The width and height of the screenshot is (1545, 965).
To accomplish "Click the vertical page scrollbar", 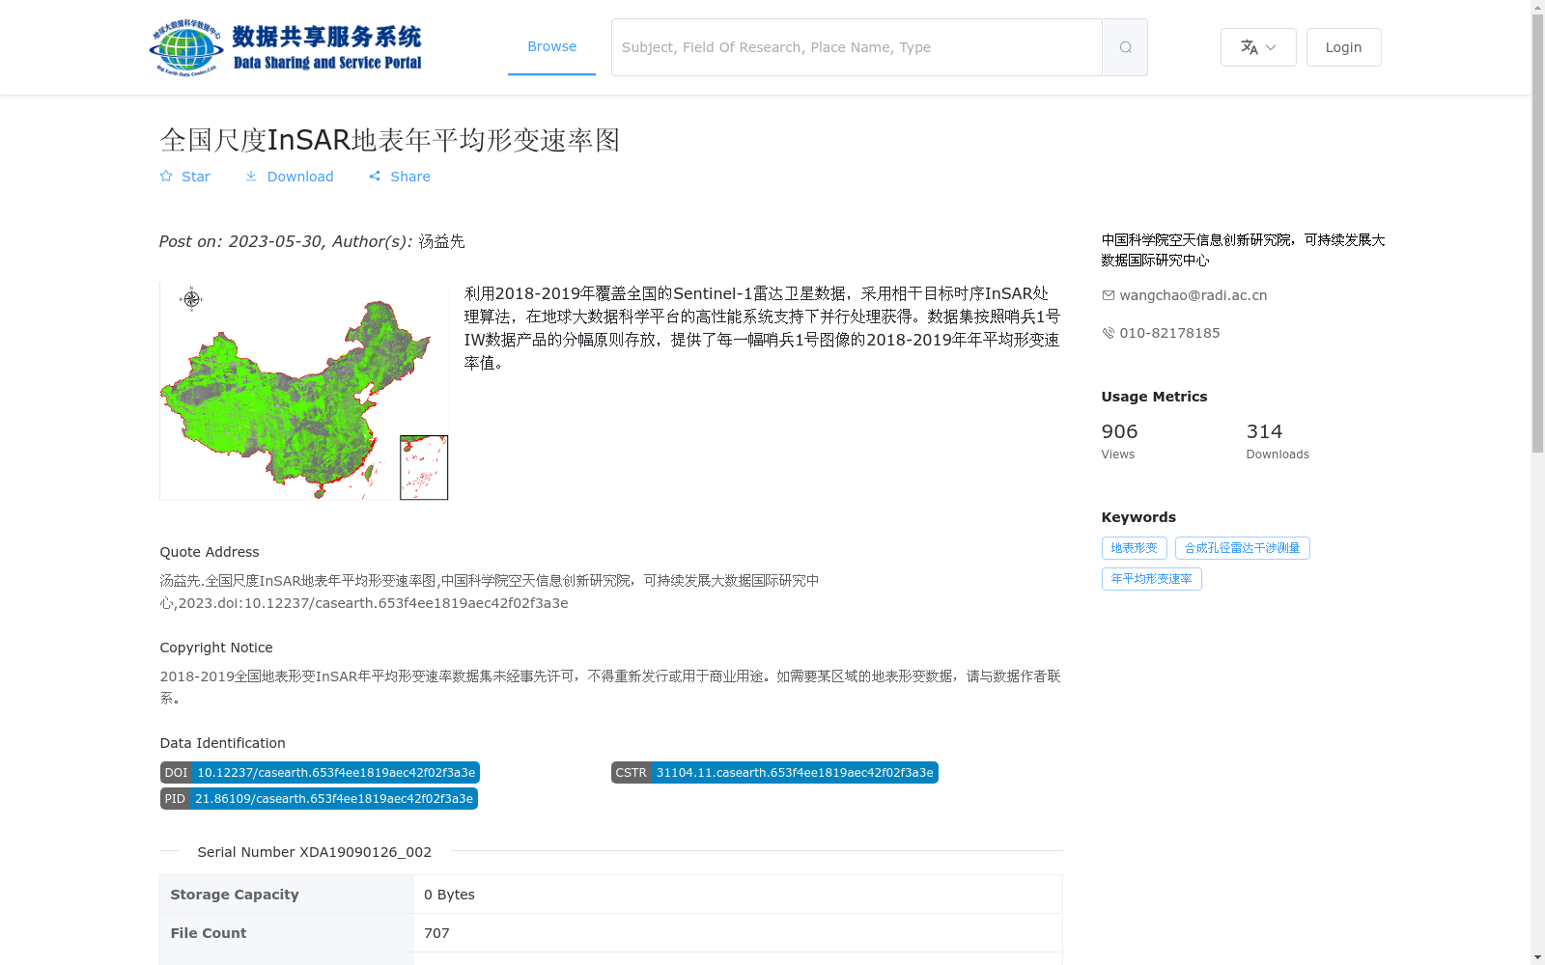I will (1537, 234).
